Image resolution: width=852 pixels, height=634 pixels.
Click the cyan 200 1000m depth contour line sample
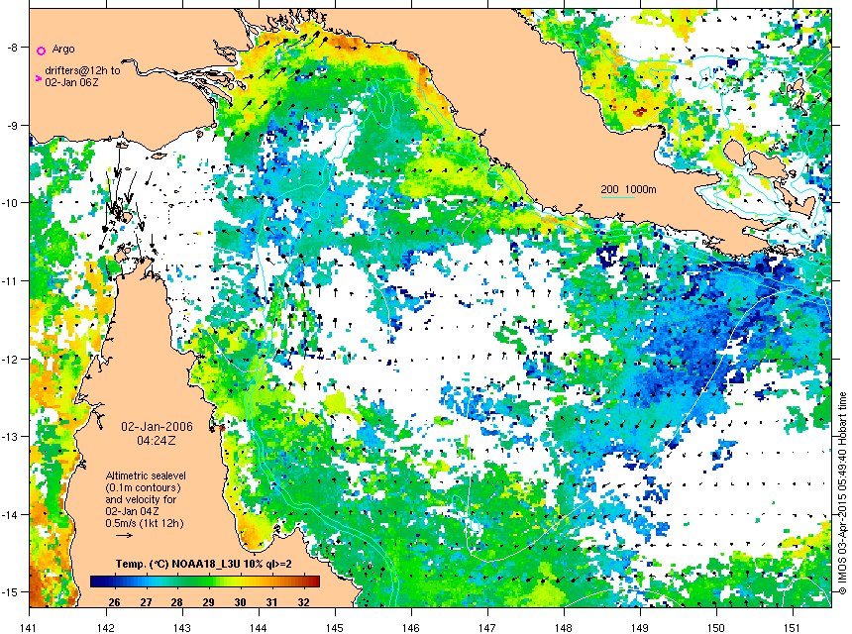tap(618, 197)
